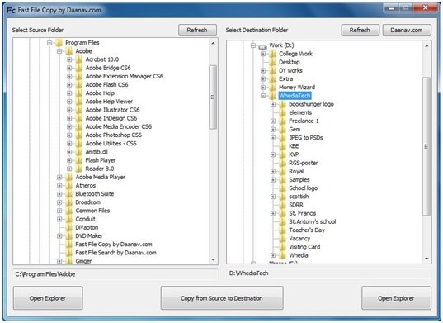The width and height of the screenshot is (443, 323).
Task: Expand the DY works folder node
Action: click(x=263, y=70)
